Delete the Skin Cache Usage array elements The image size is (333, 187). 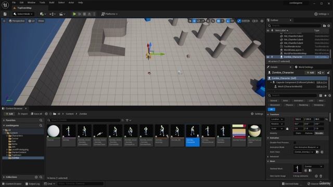tap(321, 176)
